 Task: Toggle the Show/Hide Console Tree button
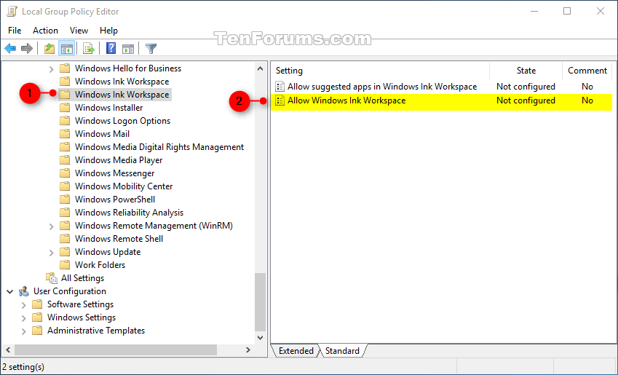tap(67, 49)
